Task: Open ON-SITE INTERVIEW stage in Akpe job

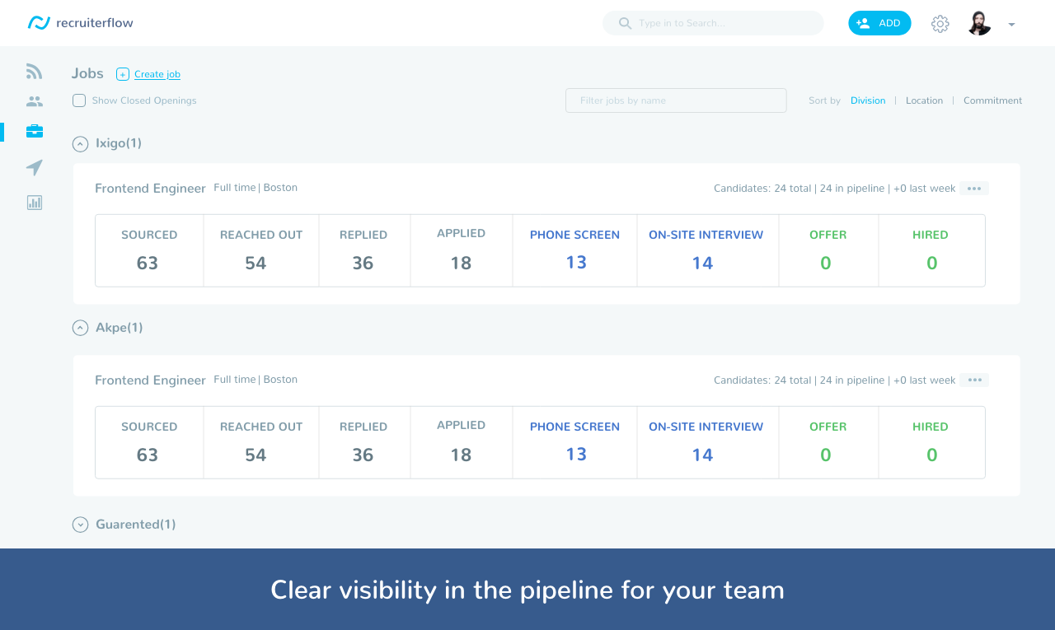Action: (707, 442)
